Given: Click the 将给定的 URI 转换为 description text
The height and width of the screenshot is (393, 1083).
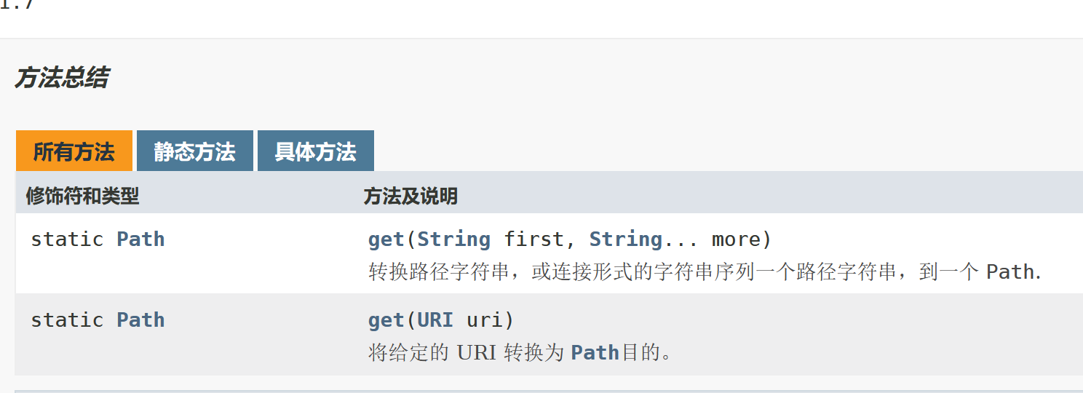Looking at the screenshot, I should 466,353.
